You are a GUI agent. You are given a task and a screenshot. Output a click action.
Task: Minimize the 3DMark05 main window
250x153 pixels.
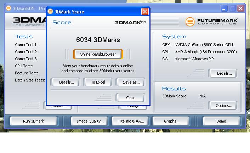click(x=224, y=8)
